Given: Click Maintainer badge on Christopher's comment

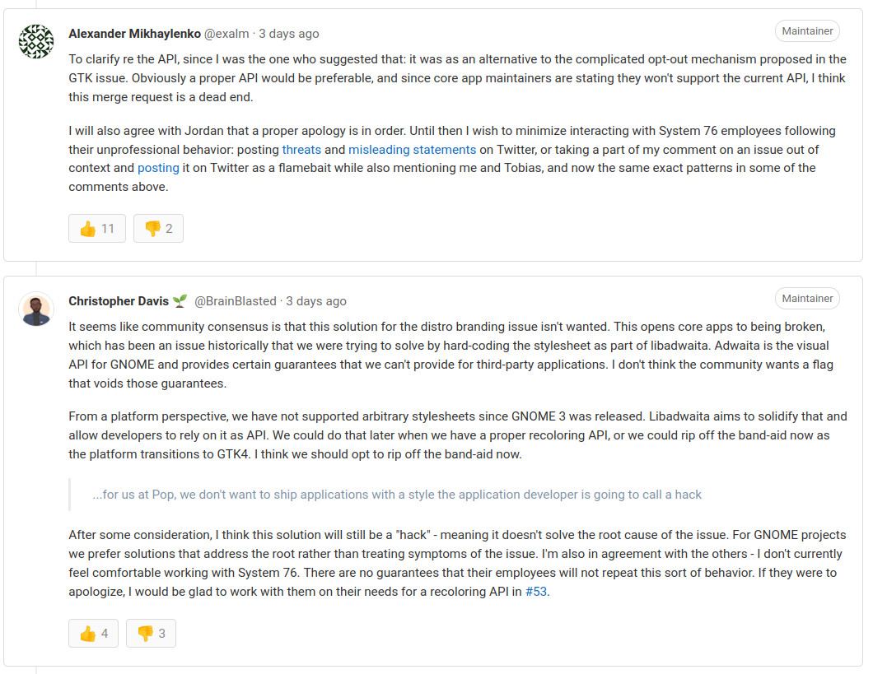Looking at the screenshot, I should tap(807, 299).
